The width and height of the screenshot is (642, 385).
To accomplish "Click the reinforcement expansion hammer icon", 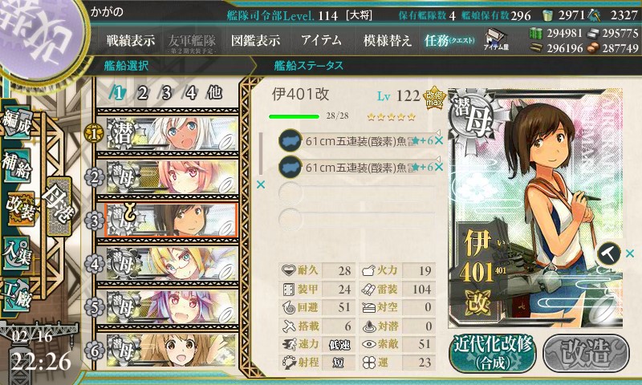I will coord(608,253).
